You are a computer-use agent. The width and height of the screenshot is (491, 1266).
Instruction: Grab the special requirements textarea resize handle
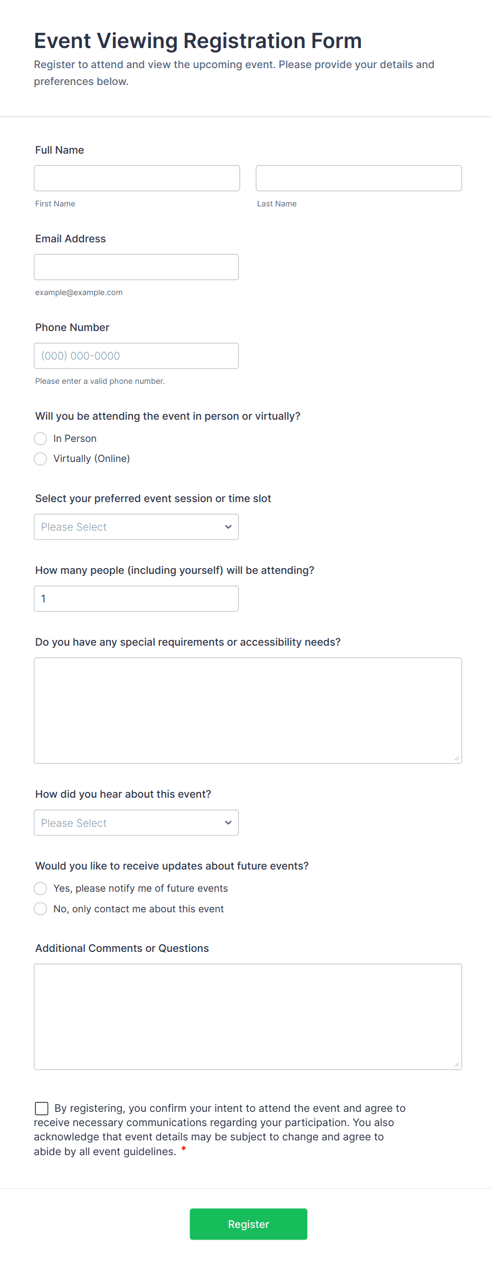[457, 759]
